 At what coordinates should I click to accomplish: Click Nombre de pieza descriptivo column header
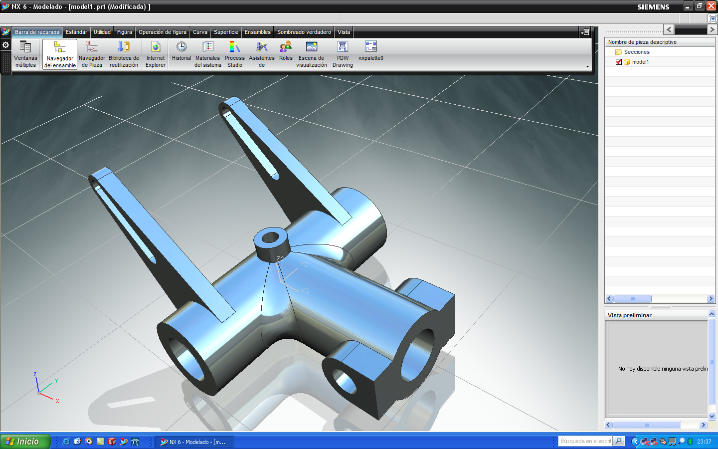tap(660, 42)
